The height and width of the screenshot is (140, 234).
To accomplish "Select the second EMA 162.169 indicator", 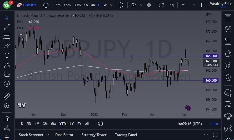I will (x=28, y=28).
